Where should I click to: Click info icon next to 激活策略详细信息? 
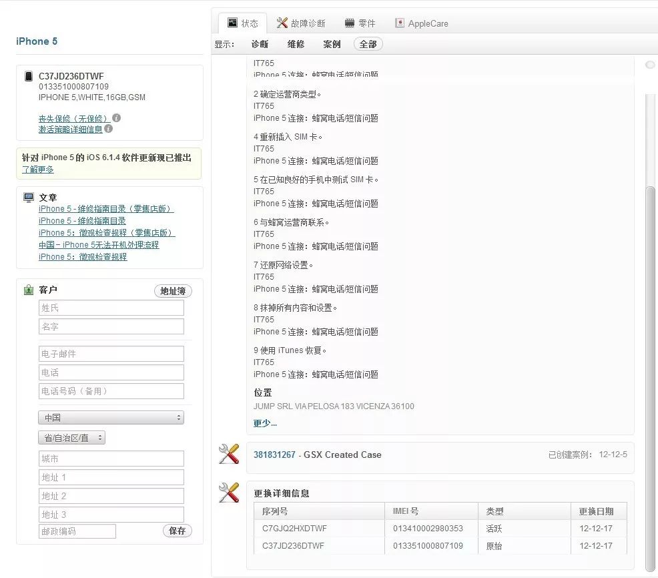108,128
